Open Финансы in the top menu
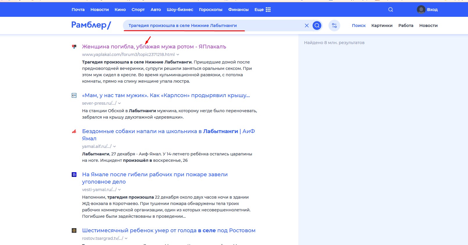 pyautogui.click(x=239, y=10)
